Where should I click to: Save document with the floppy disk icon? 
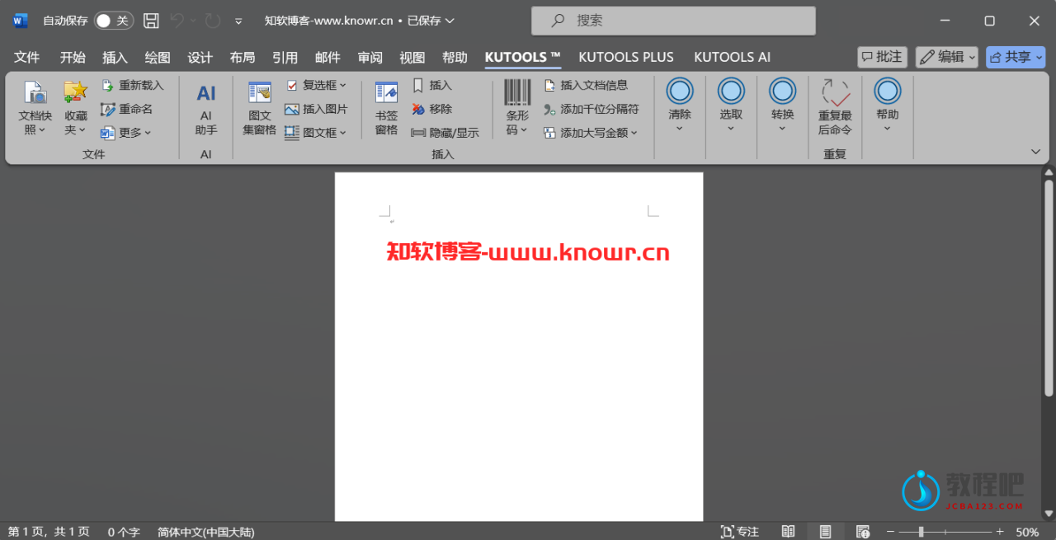tap(151, 21)
